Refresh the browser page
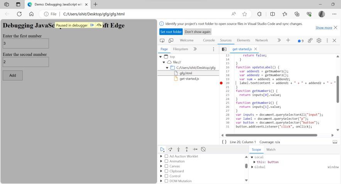 point(19,14)
